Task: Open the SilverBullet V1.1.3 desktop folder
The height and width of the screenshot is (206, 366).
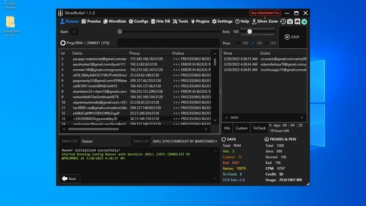Action: pos(10,26)
